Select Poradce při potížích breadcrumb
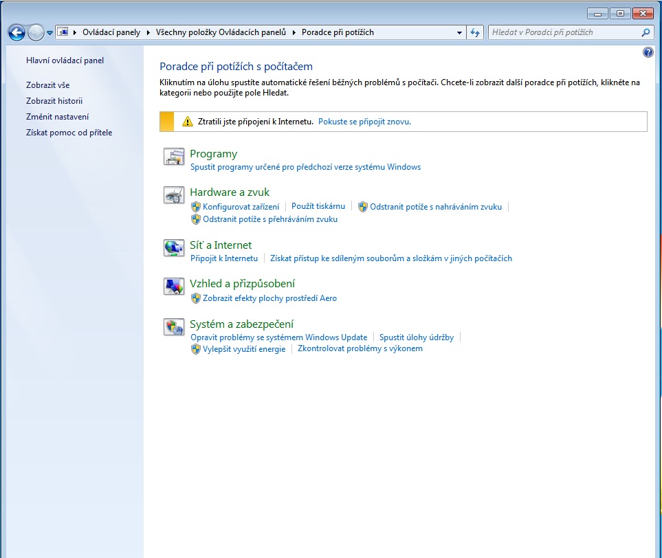The height and width of the screenshot is (558, 662). [x=338, y=32]
